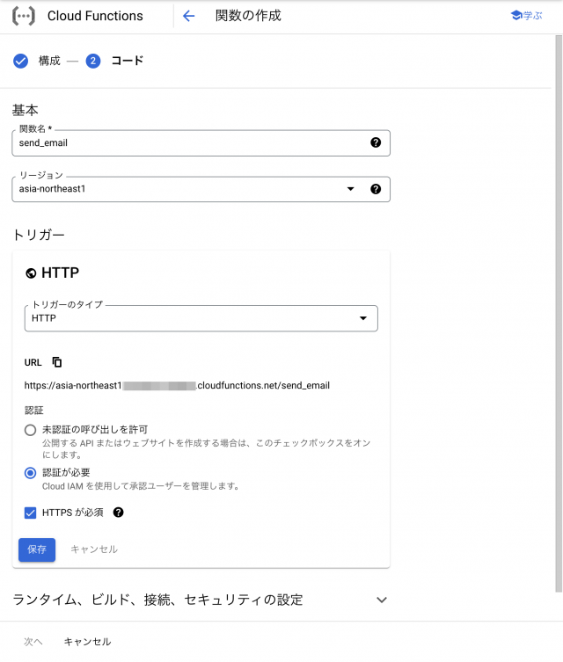Image resolution: width=563 pixels, height=662 pixels.
Task: Click the Cloud Functions logo icon
Action: [23, 16]
